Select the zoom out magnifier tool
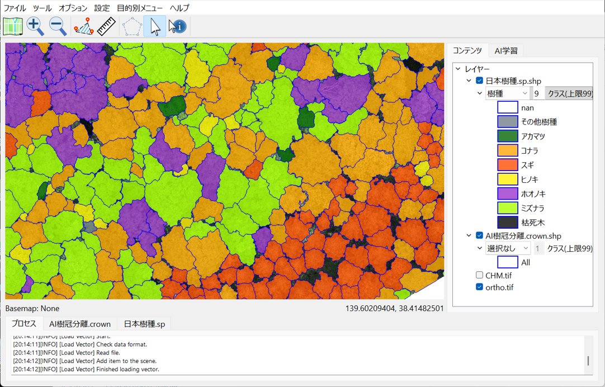 coord(58,26)
